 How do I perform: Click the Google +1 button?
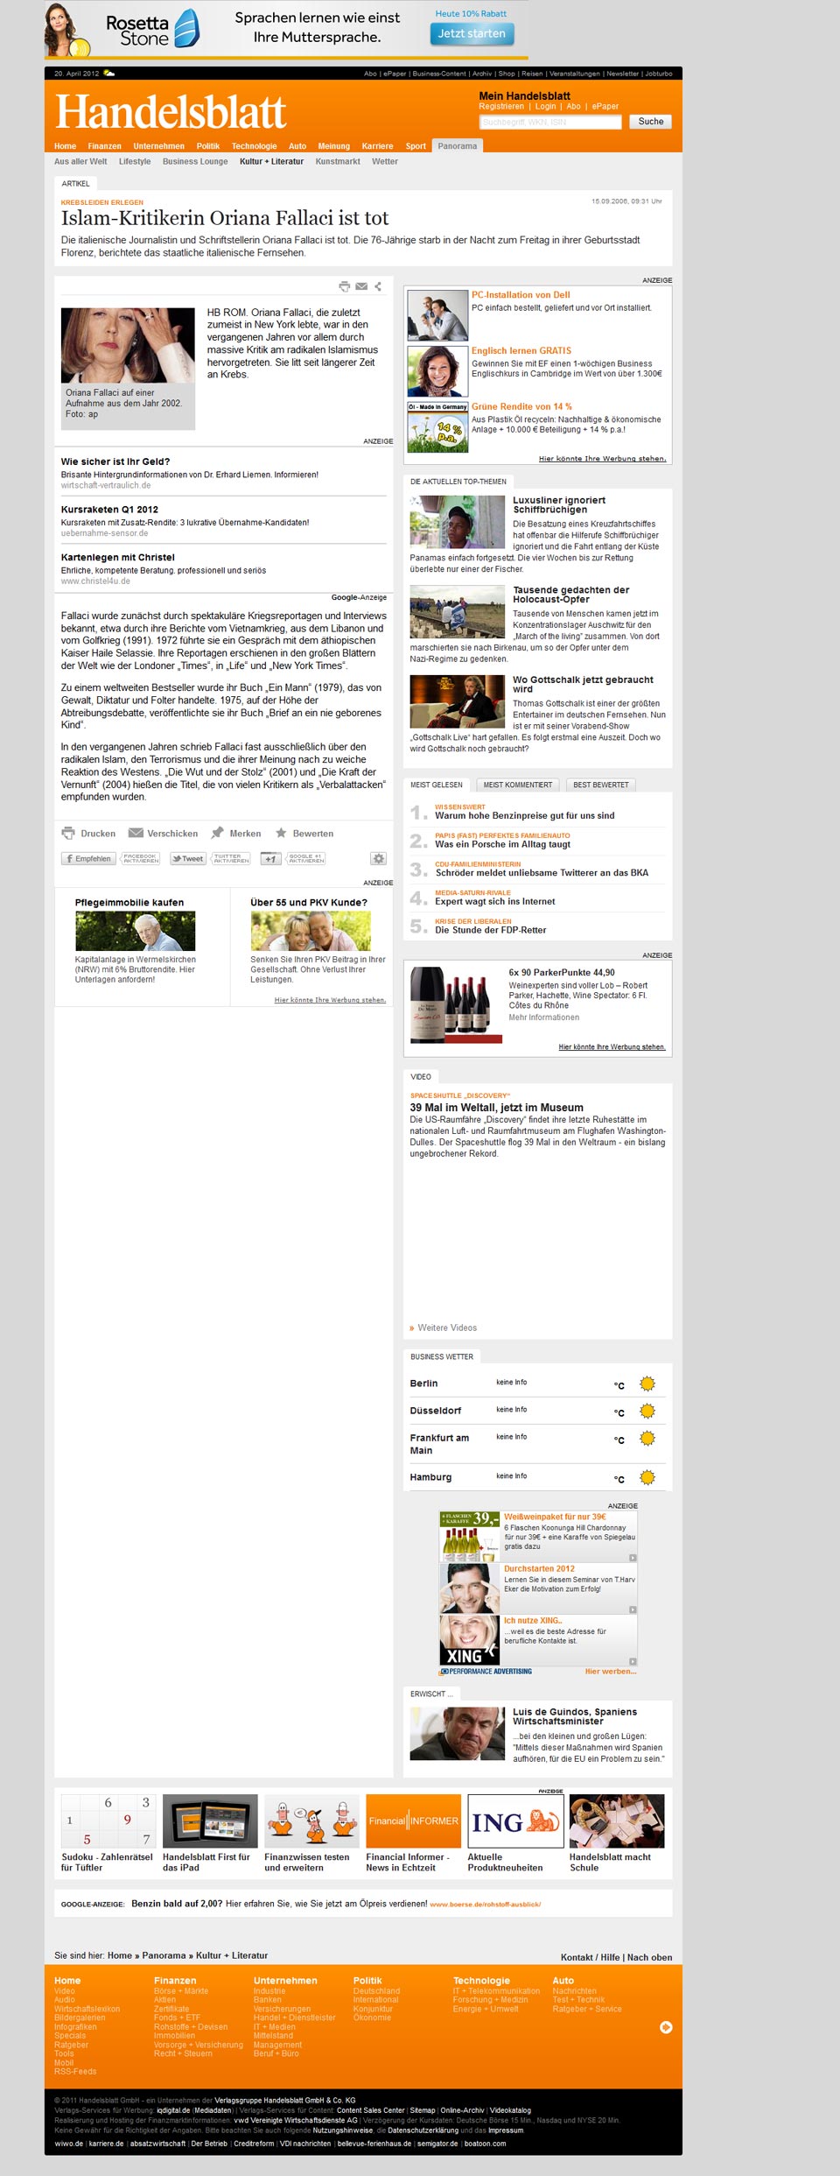pyautogui.click(x=271, y=859)
